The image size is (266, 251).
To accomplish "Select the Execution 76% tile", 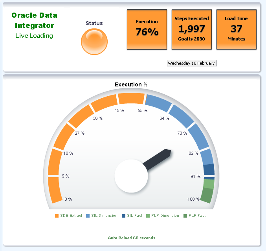I will [x=147, y=29].
